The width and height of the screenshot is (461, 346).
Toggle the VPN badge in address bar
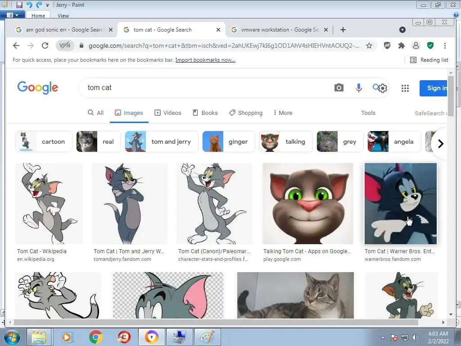tap(65, 46)
